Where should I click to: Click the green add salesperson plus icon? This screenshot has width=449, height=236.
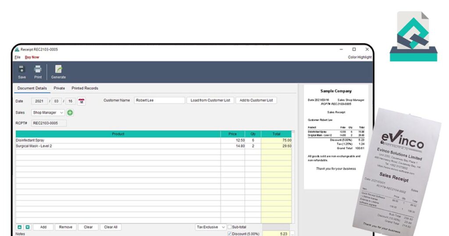(x=70, y=113)
